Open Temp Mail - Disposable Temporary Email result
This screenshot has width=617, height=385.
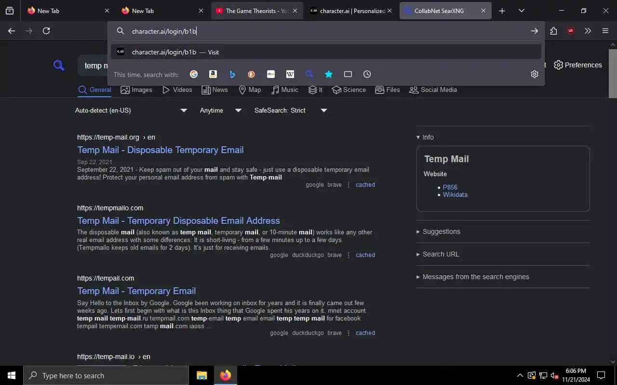point(161,150)
